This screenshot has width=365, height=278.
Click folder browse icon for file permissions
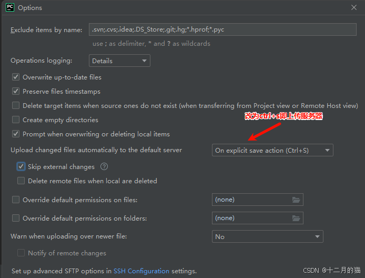click(296, 200)
